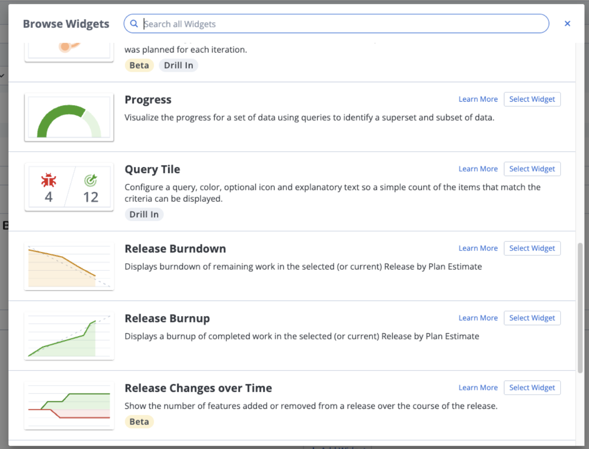
Task: Open Learn More for Progress widget
Action: click(478, 99)
